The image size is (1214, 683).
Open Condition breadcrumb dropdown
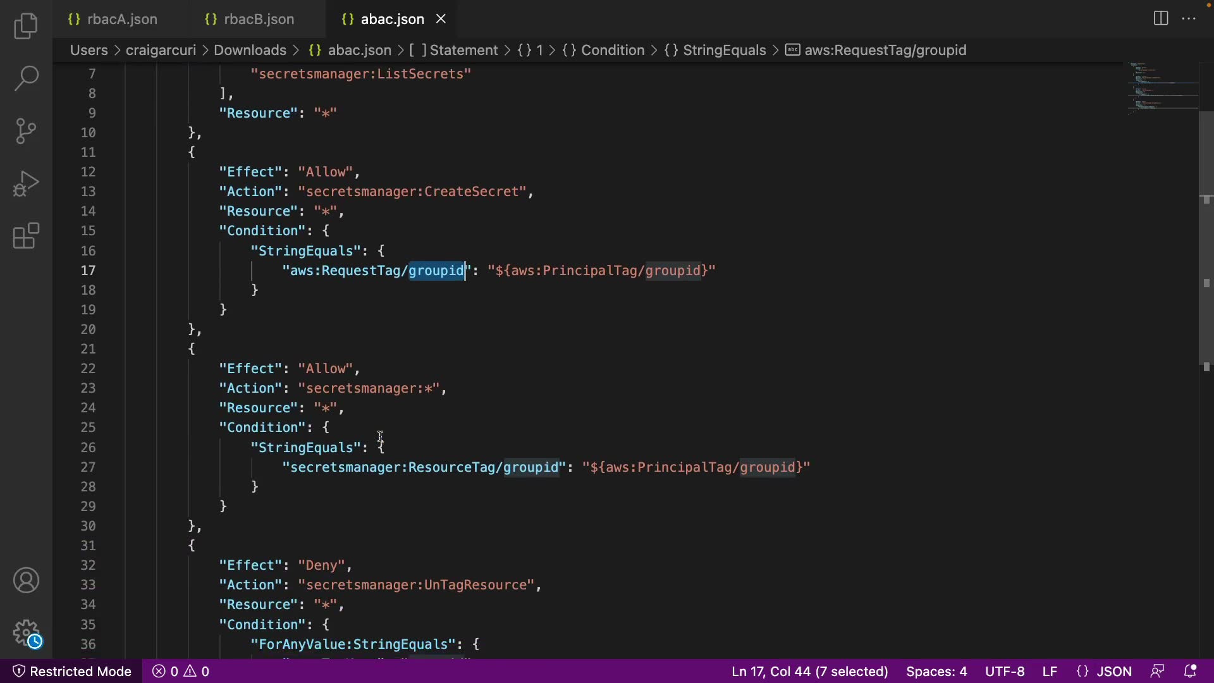pyautogui.click(x=612, y=50)
